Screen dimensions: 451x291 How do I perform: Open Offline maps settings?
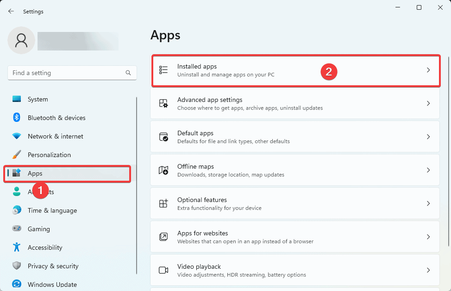(295, 170)
